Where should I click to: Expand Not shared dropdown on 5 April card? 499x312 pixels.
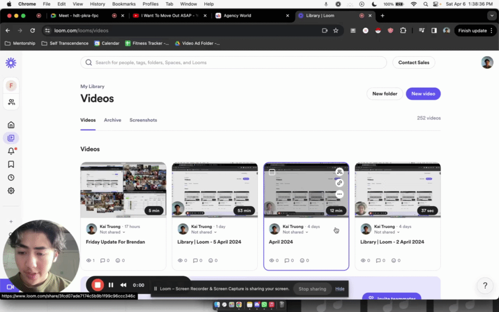(x=204, y=232)
